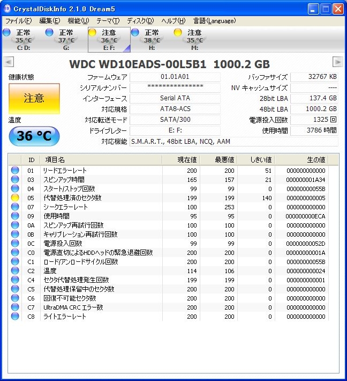This screenshot has height=381, width=347.
Task: Click raw value 000000000ECA
Action: point(305,216)
